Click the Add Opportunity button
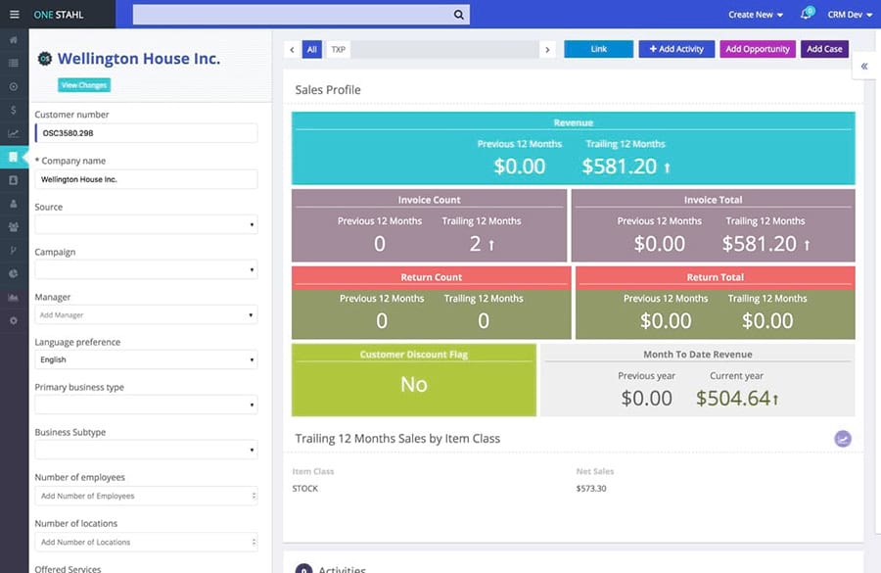Viewport: 881px width, 573px height. tap(758, 49)
